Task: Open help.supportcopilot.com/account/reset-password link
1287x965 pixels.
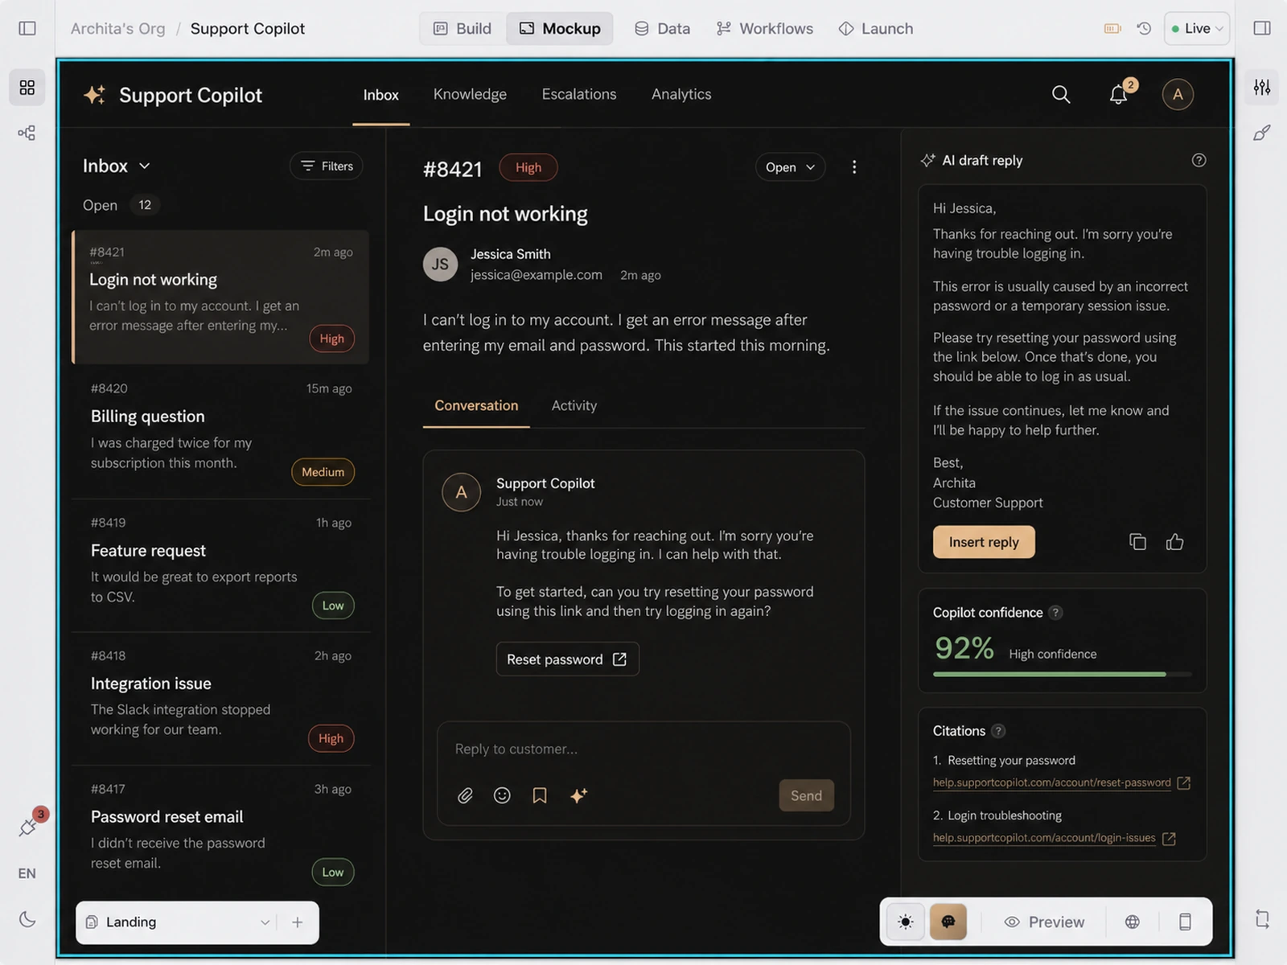Action: pos(1051,782)
